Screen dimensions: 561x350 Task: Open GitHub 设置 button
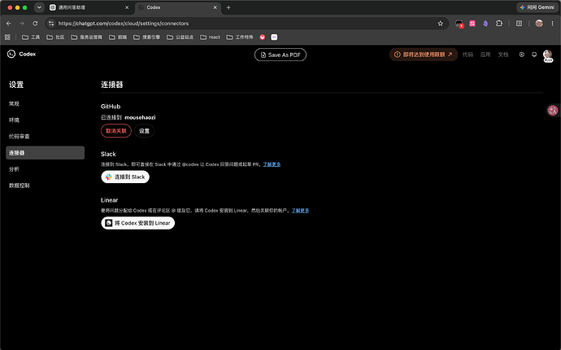(144, 131)
